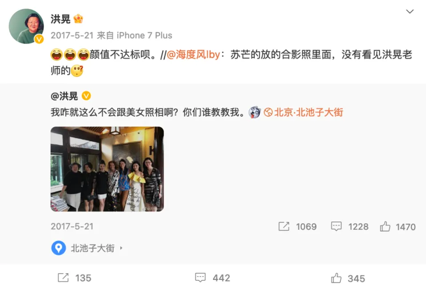View the group photo thumbnail
The image size is (426, 287).
(107, 169)
